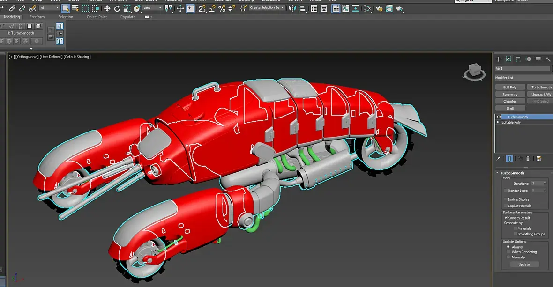Open the Render Setup teapot icon

click(378, 8)
